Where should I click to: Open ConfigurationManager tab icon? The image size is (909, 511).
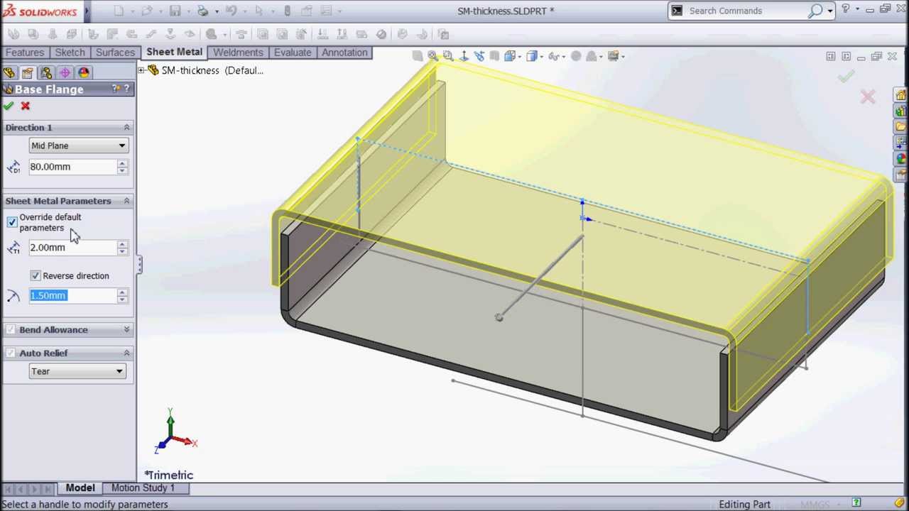pos(46,72)
